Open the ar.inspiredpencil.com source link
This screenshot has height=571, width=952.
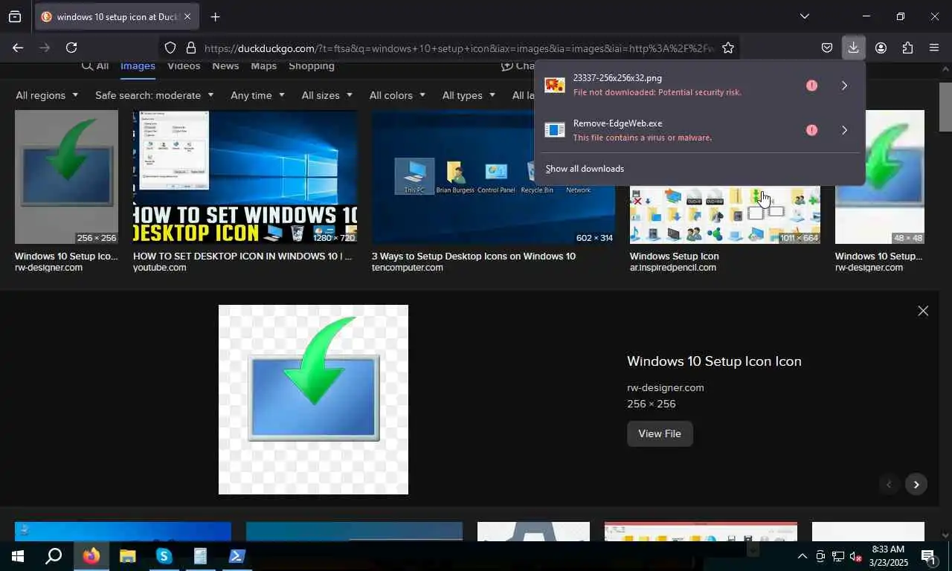click(673, 268)
